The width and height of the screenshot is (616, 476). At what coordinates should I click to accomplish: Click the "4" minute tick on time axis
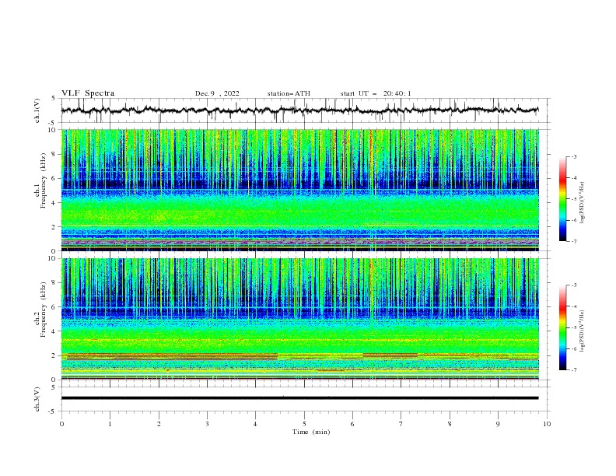pos(255,424)
